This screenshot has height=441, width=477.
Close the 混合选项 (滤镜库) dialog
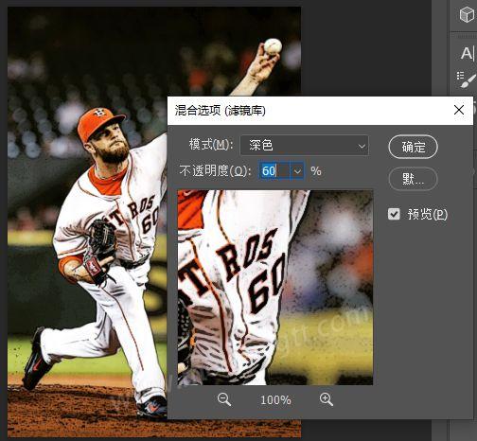pyautogui.click(x=459, y=110)
